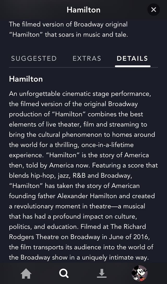Open the Search magnifier icon
167x284 pixels.
pos(64,273)
